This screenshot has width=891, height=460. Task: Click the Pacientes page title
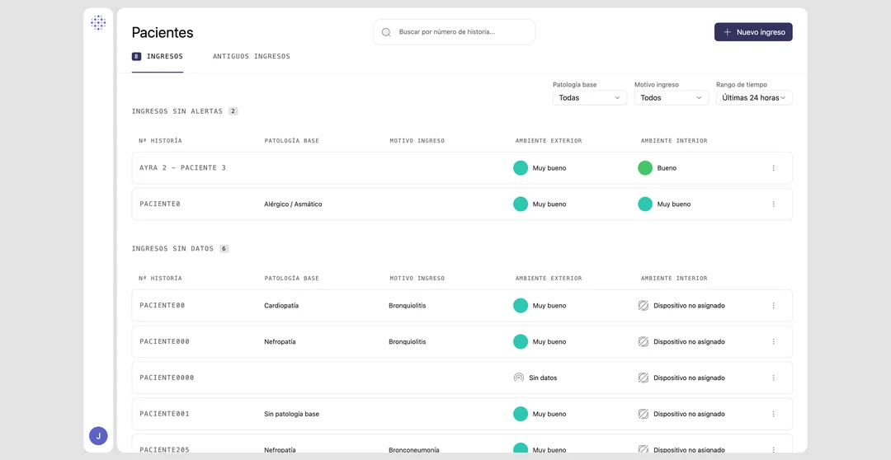(163, 32)
